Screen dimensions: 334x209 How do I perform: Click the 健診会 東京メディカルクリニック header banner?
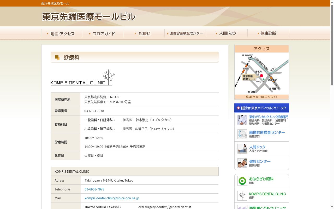(x=262, y=108)
